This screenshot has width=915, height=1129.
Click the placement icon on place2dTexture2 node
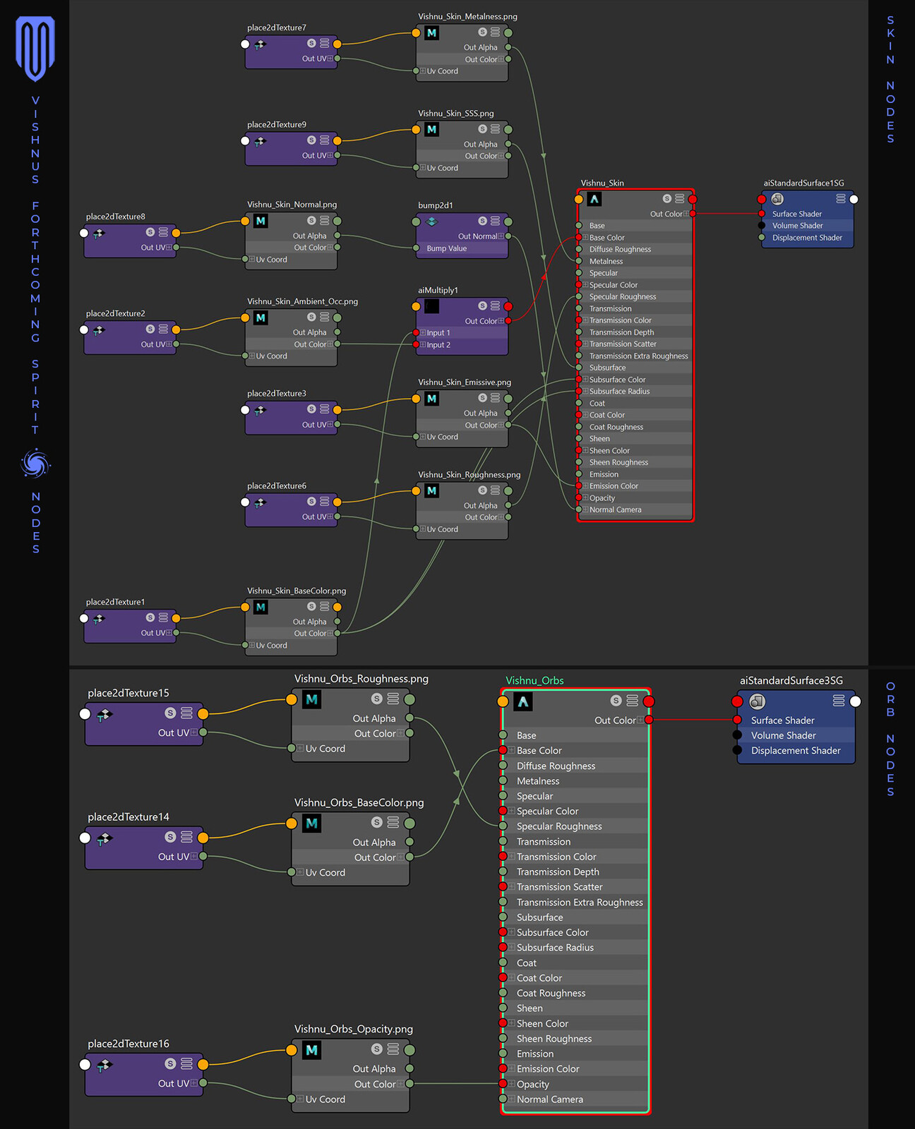coord(99,330)
